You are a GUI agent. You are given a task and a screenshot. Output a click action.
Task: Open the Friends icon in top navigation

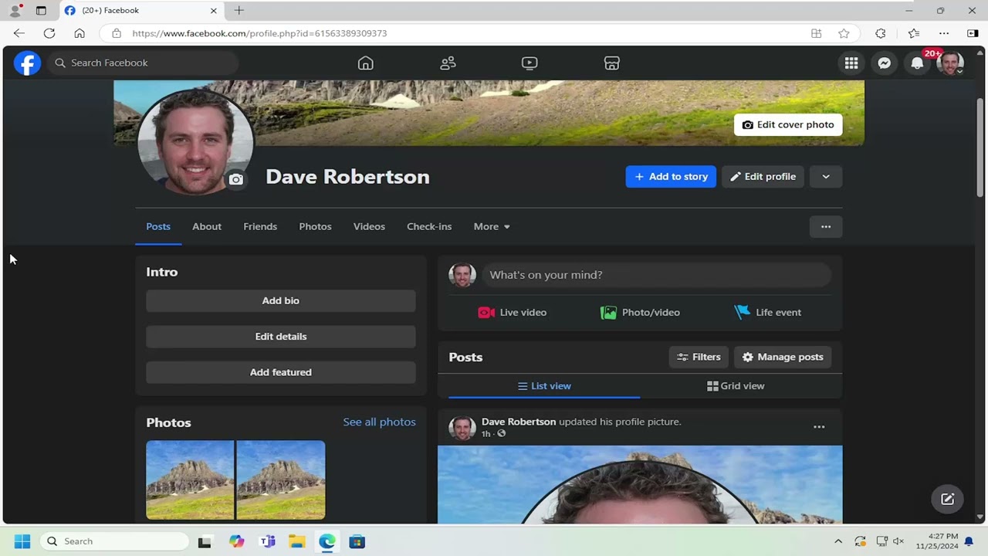tap(448, 63)
